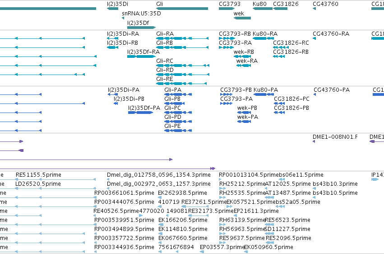384x254 pixels.
Task: Select EST EK262938.5prime
Action: [182, 193]
